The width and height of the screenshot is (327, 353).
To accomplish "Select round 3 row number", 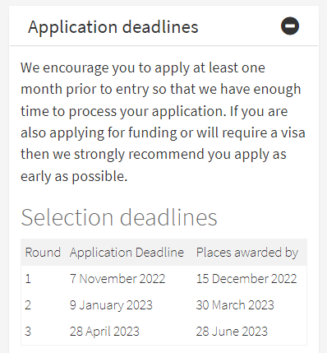I will coord(28,332).
